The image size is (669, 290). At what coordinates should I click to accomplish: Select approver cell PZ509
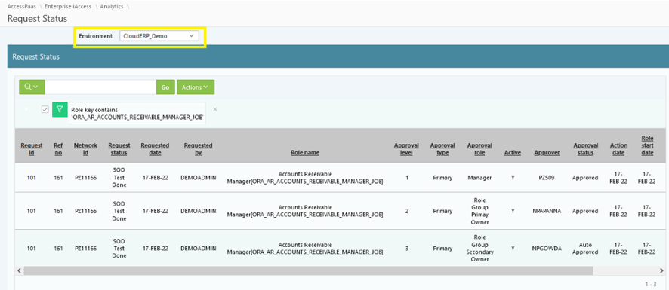tap(547, 178)
